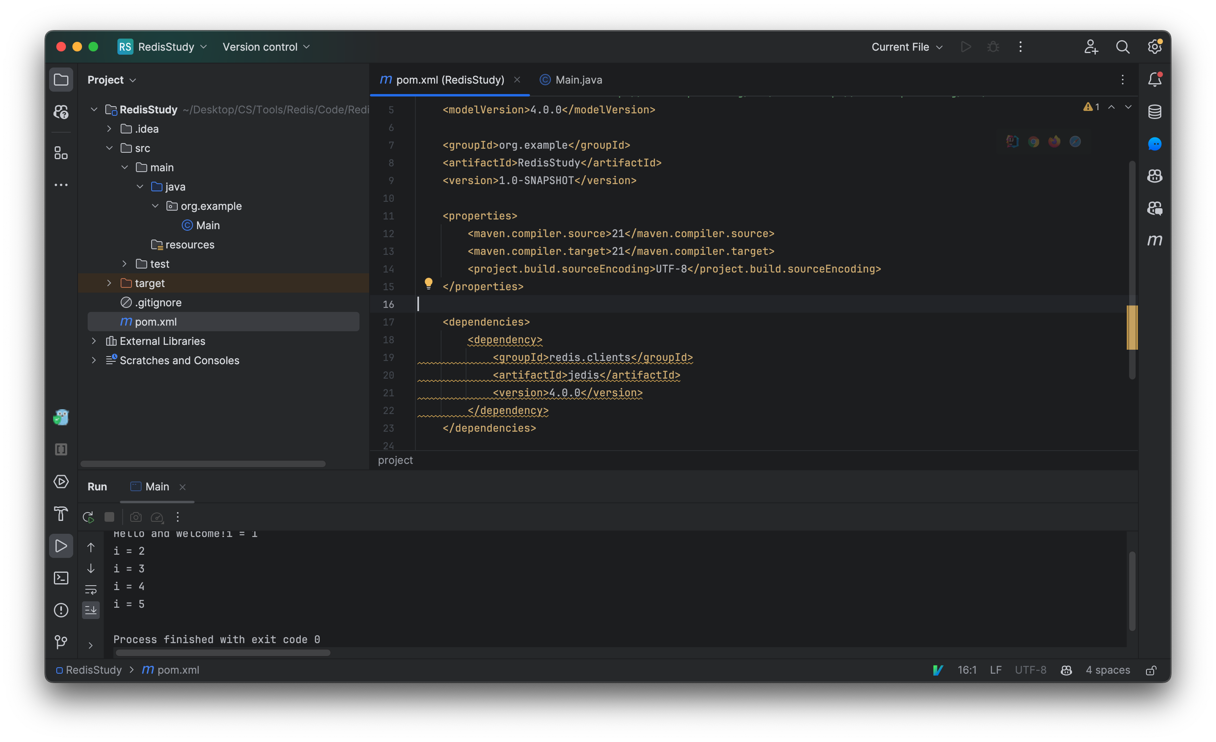The image size is (1216, 742).
Task: Open the Run tool window icon
Action: [61, 545]
